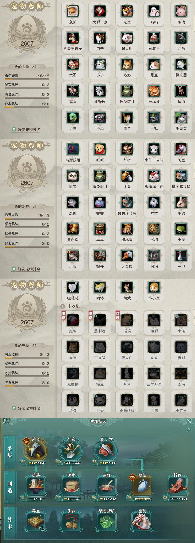
Task: Select the 异术 category label
Action: [x=10, y=523]
